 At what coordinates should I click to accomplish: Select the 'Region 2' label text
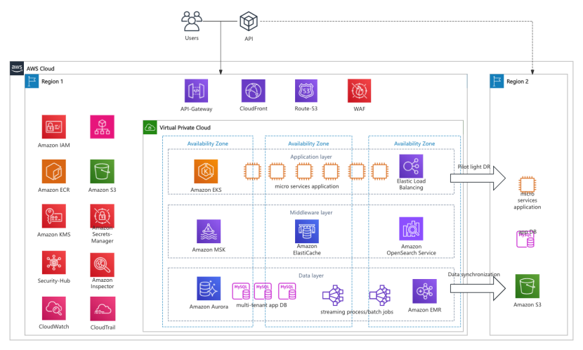pyautogui.click(x=518, y=82)
